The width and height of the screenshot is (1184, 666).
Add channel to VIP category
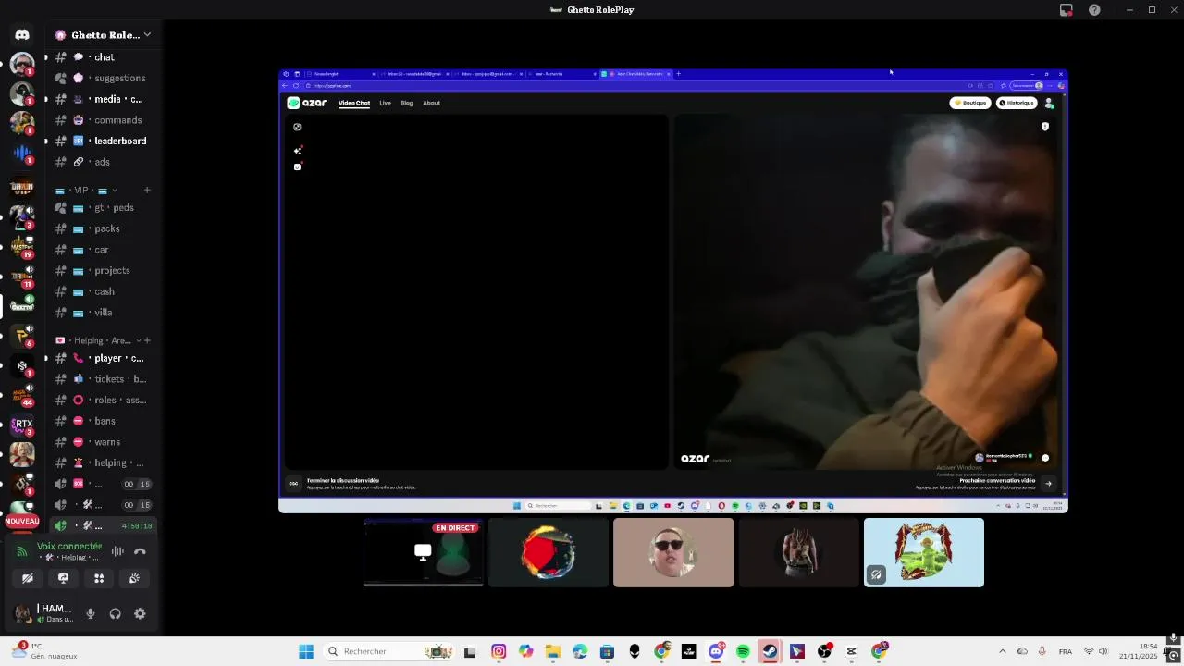(146, 191)
